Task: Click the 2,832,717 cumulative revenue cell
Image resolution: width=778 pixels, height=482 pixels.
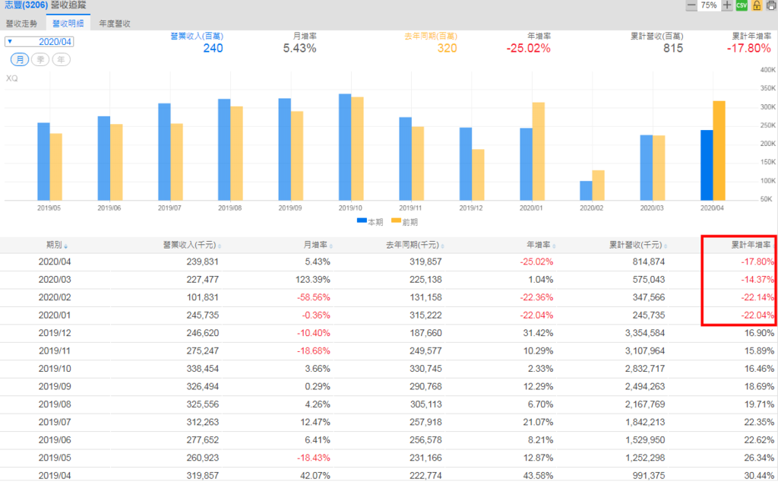Action: tap(645, 369)
